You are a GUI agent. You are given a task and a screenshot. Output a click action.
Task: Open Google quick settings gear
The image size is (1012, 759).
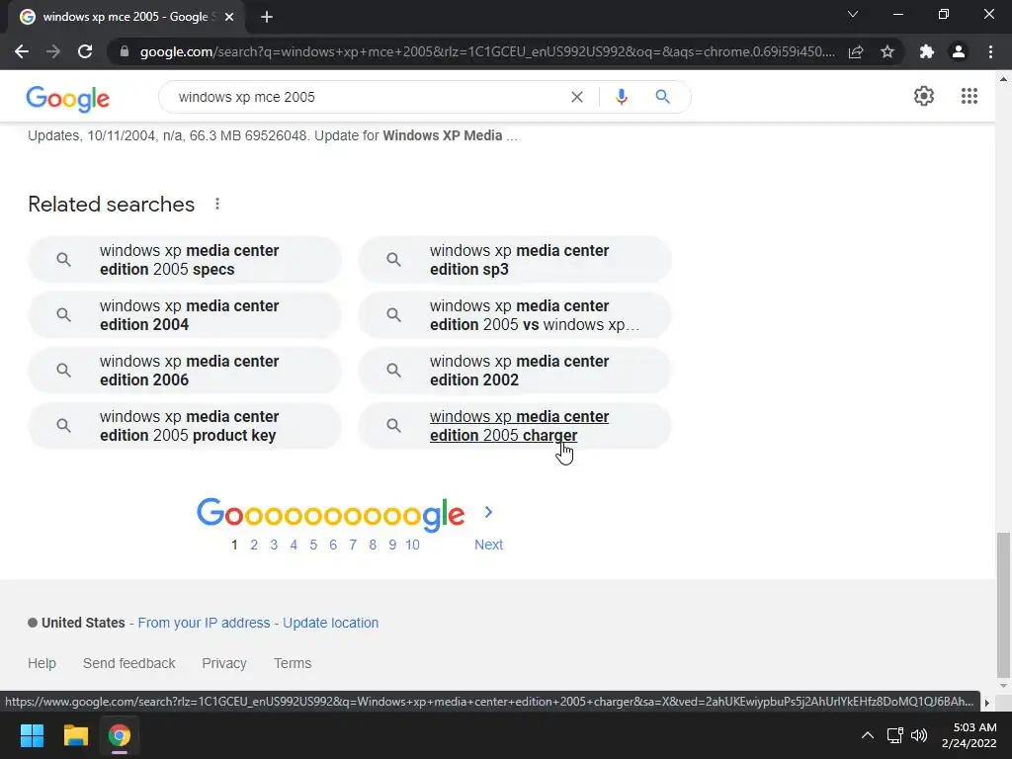924,96
